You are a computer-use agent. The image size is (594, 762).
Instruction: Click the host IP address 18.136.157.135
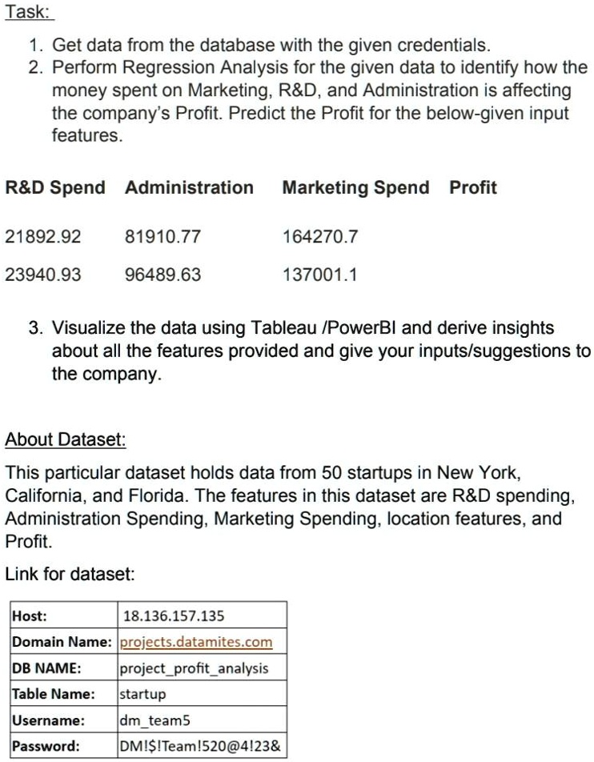point(174,616)
